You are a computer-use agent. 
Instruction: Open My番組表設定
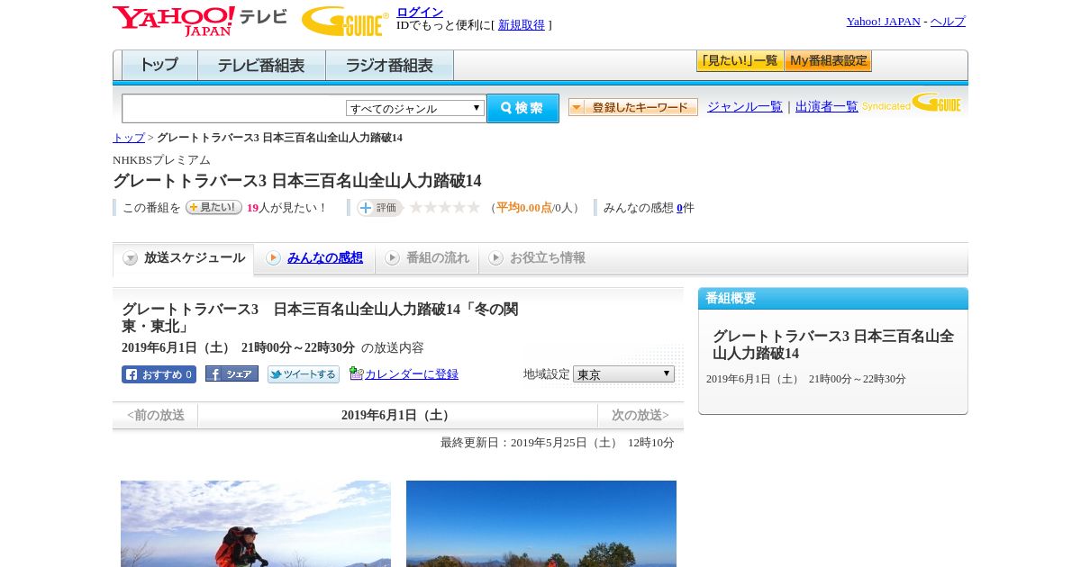tap(828, 61)
